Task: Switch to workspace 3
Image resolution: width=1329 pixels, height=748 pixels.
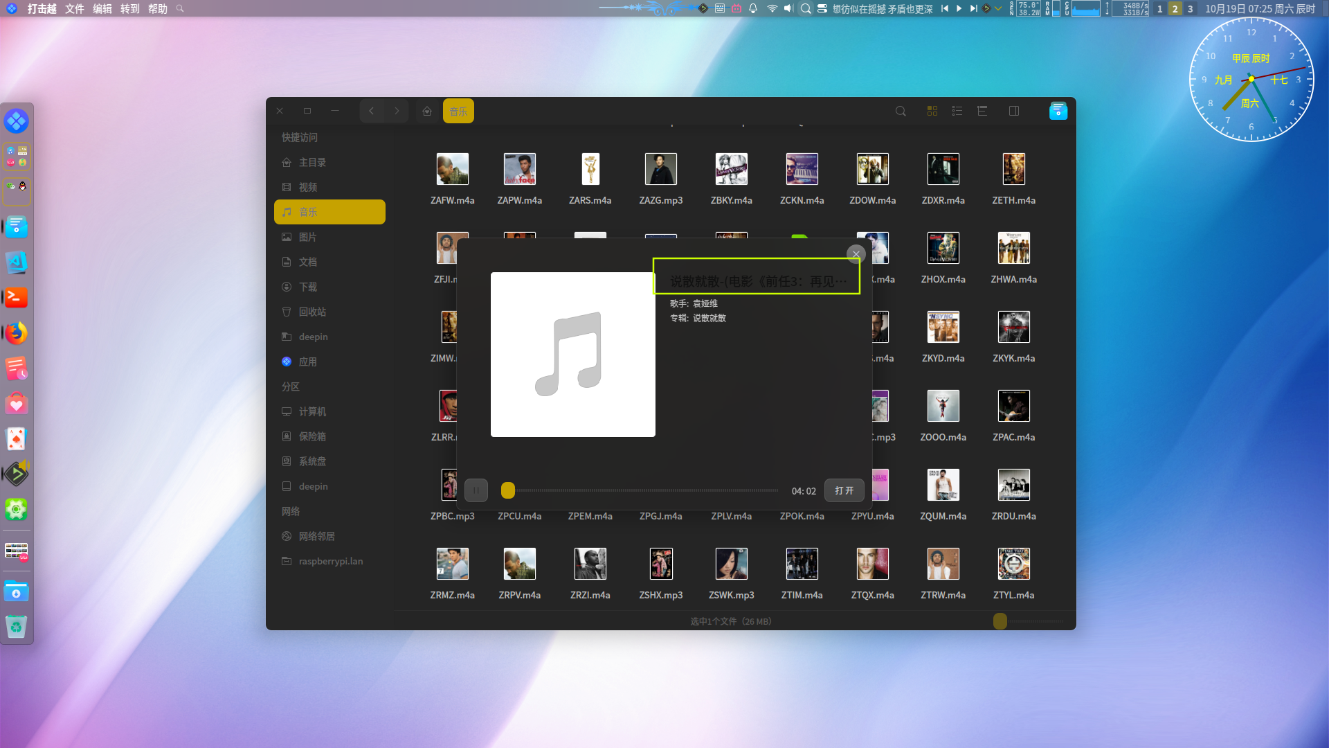Action: pyautogui.click(x=1190, y=8)
